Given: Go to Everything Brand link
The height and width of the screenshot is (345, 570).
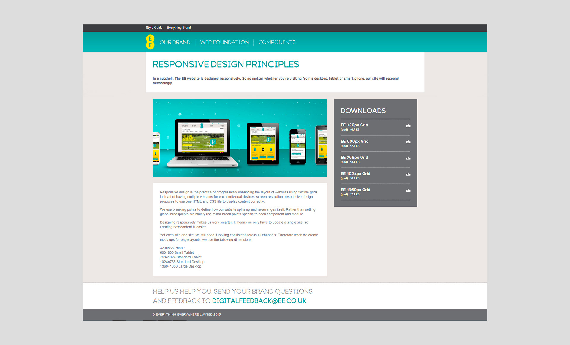Looking at the screenshot, I should (x=179, y=28).
